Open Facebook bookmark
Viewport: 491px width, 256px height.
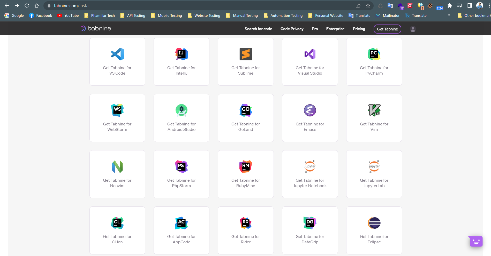[41, 15]
